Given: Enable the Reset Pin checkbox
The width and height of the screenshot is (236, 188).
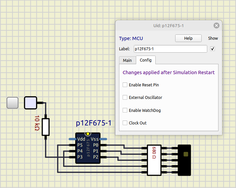Looking at the screenshot, I should (x=125, y=85).
